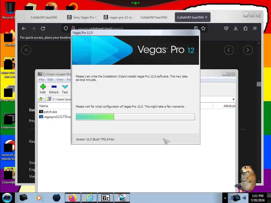Reload the current Firefox page
The width and height of the screenshot is (271, 203).
point(43,29)
